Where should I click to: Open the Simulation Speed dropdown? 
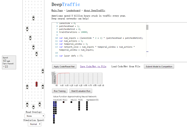pyautogui.click(x=34, y=124)
